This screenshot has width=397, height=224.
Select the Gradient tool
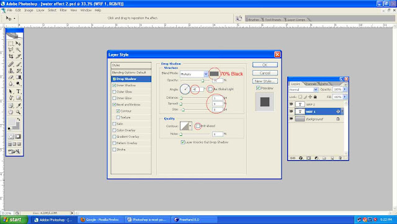18,77
